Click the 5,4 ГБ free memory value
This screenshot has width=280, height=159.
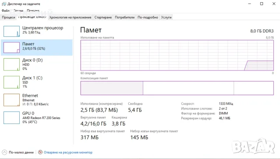[135, 110]
